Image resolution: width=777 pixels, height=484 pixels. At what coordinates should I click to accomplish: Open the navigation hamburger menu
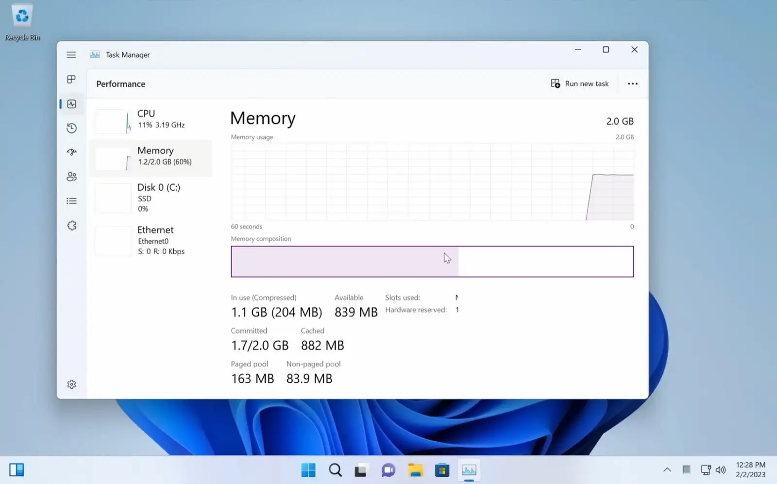coord(71,54)
